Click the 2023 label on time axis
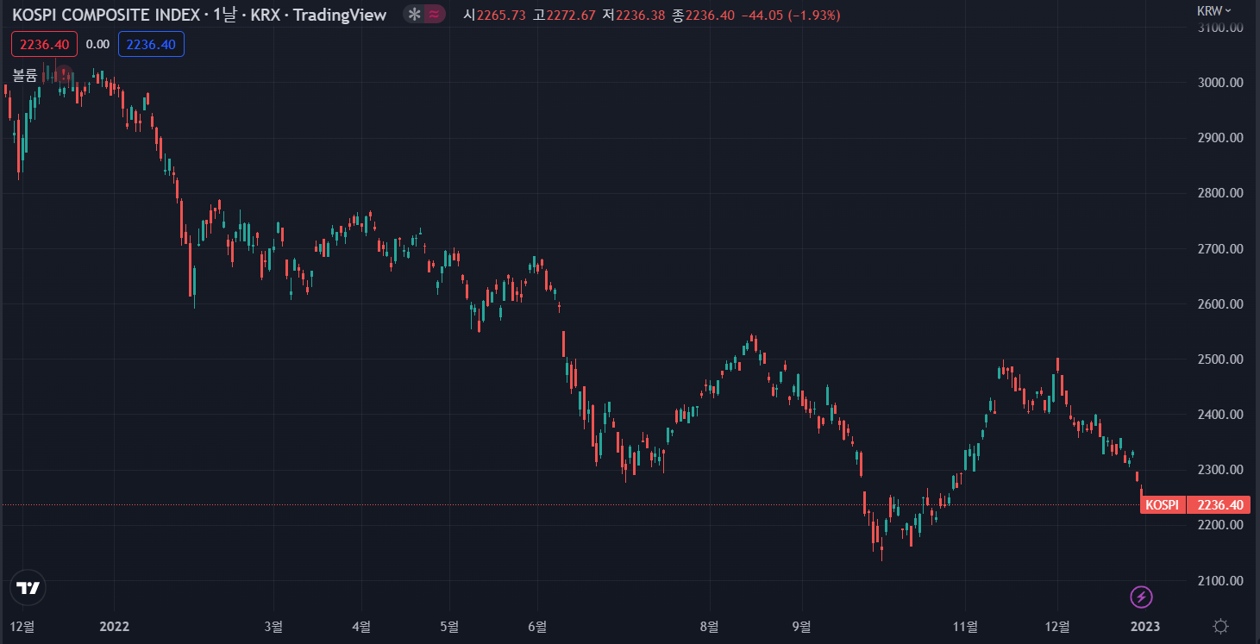Image resolution: width=1260 pixels, height=644 pixels. 1145,626
